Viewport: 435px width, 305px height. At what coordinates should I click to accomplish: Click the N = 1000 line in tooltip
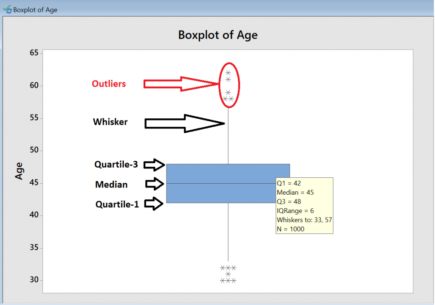[292, 229]
